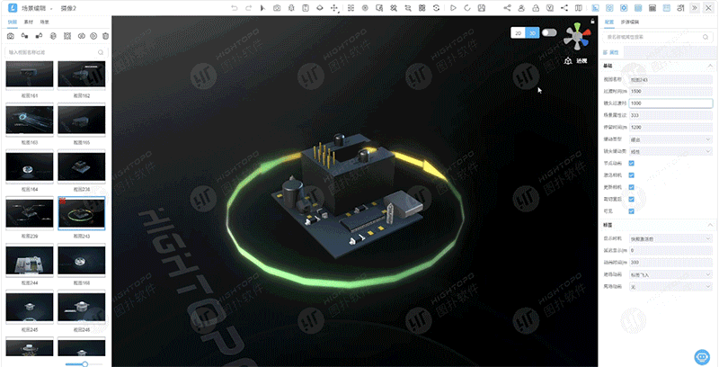
Task: Open the 进场动画 dropdown
Action: [670, 274]
